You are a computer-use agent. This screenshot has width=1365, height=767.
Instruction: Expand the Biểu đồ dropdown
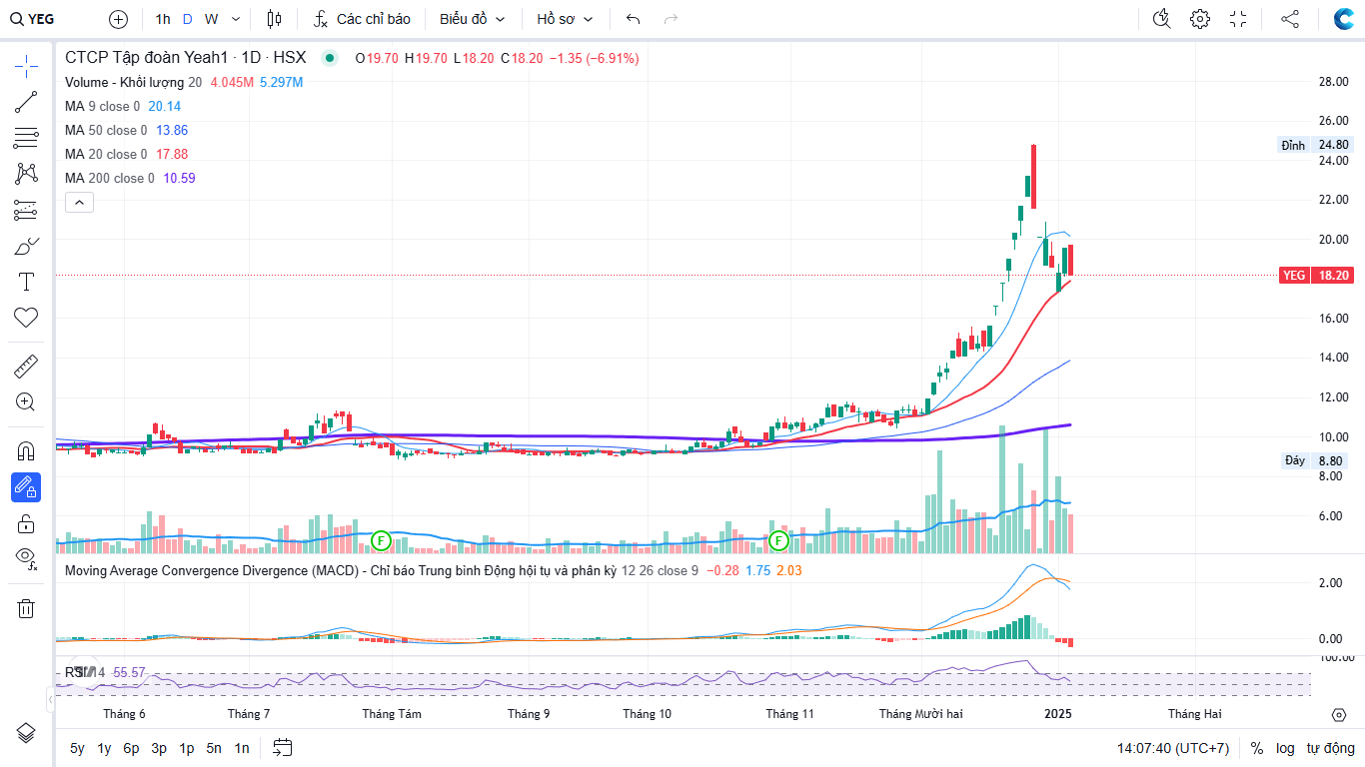point(473,19)
